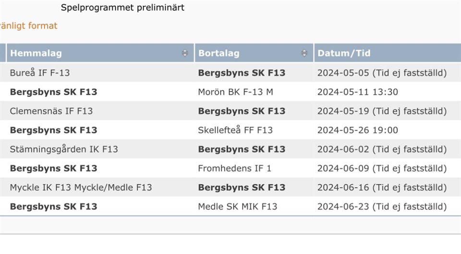
Task: Open the printer-friendly format link
Action: tap(28, 26)
